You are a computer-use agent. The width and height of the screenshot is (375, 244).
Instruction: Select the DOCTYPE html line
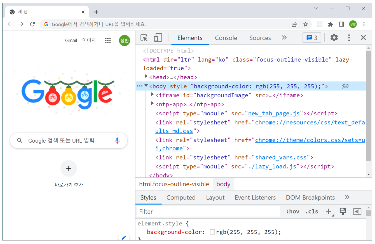click(168, 51)
